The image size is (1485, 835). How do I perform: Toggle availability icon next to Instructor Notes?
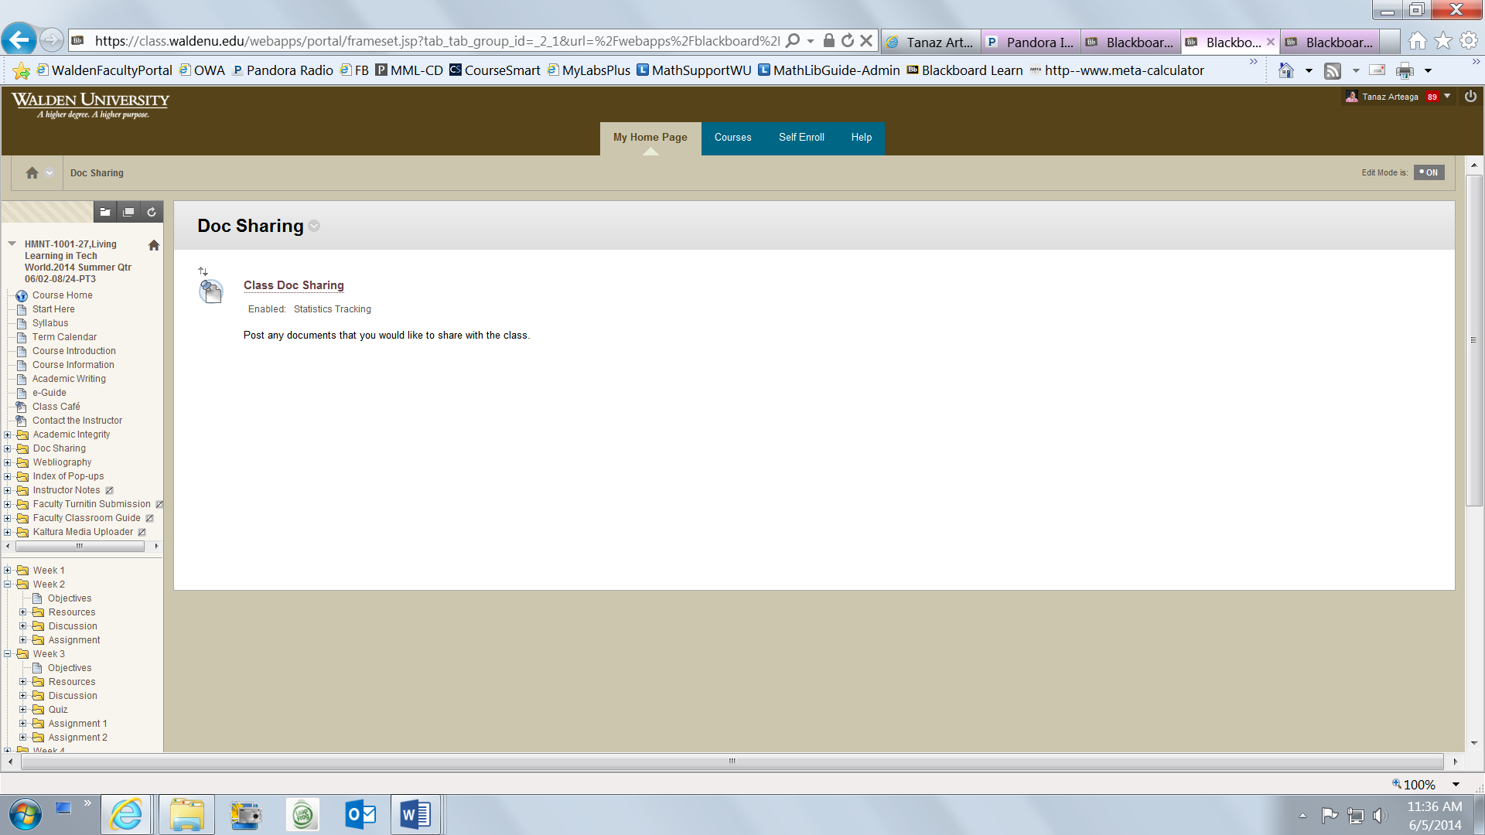point(110,490)
